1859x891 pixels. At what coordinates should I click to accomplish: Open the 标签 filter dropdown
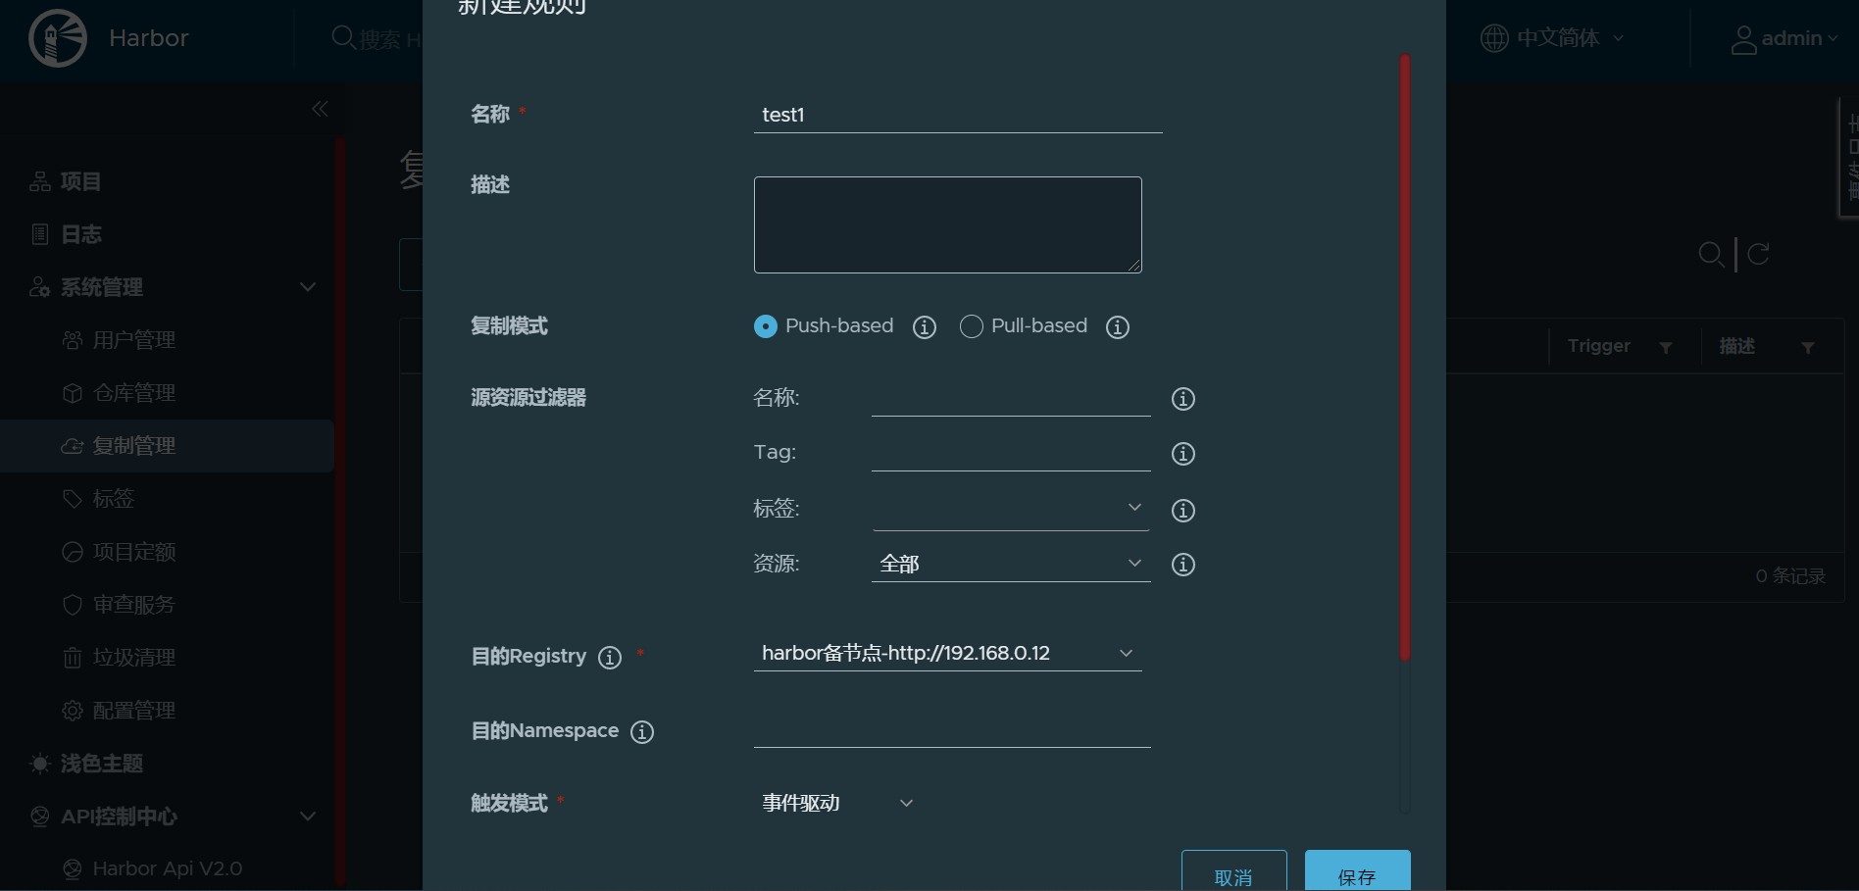tap(1011, 509)
